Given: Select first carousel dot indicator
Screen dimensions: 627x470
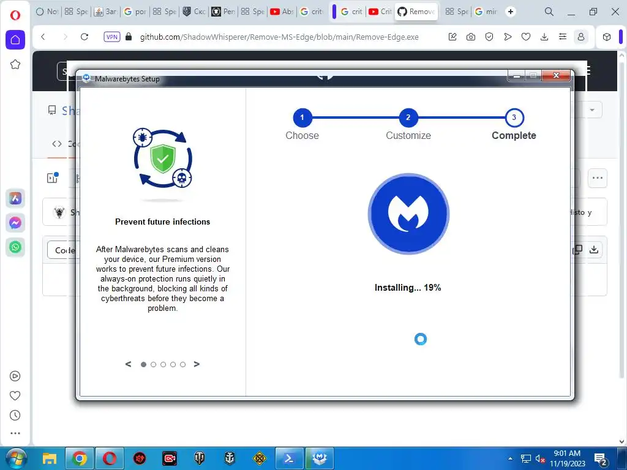Looking at the screenshot, I should pyautogui.click(x=143, y=365).
